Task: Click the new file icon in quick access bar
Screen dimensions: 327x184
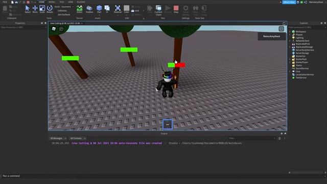Action: [12, 2]
